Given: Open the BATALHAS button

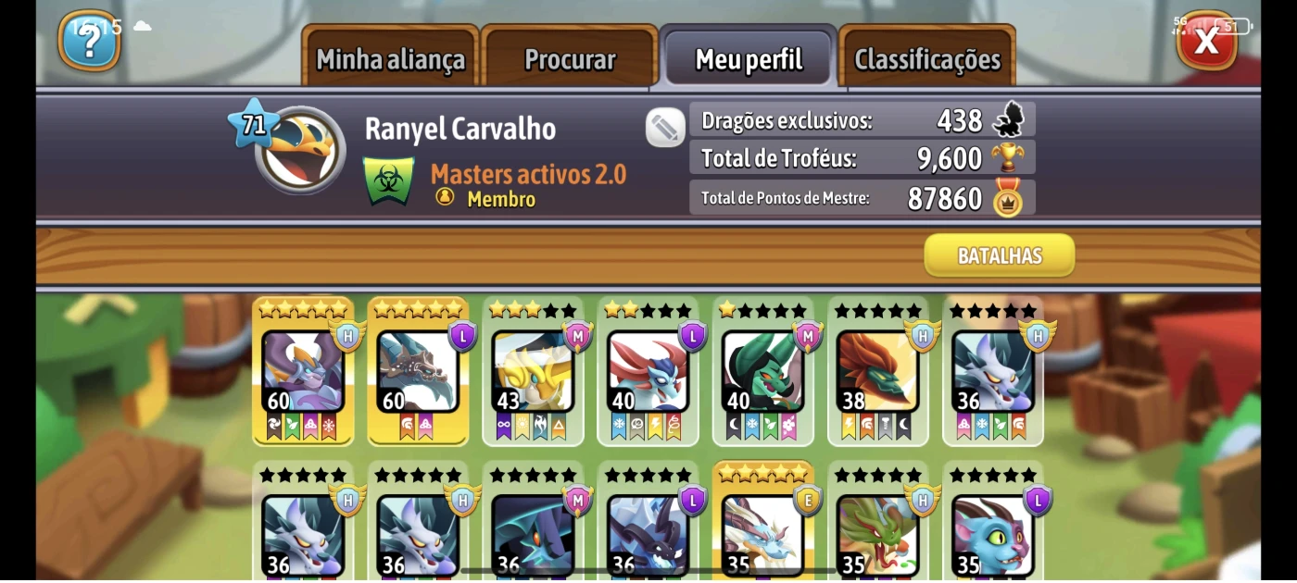Looking at the screenshot, I should [x=1000, y=255].
